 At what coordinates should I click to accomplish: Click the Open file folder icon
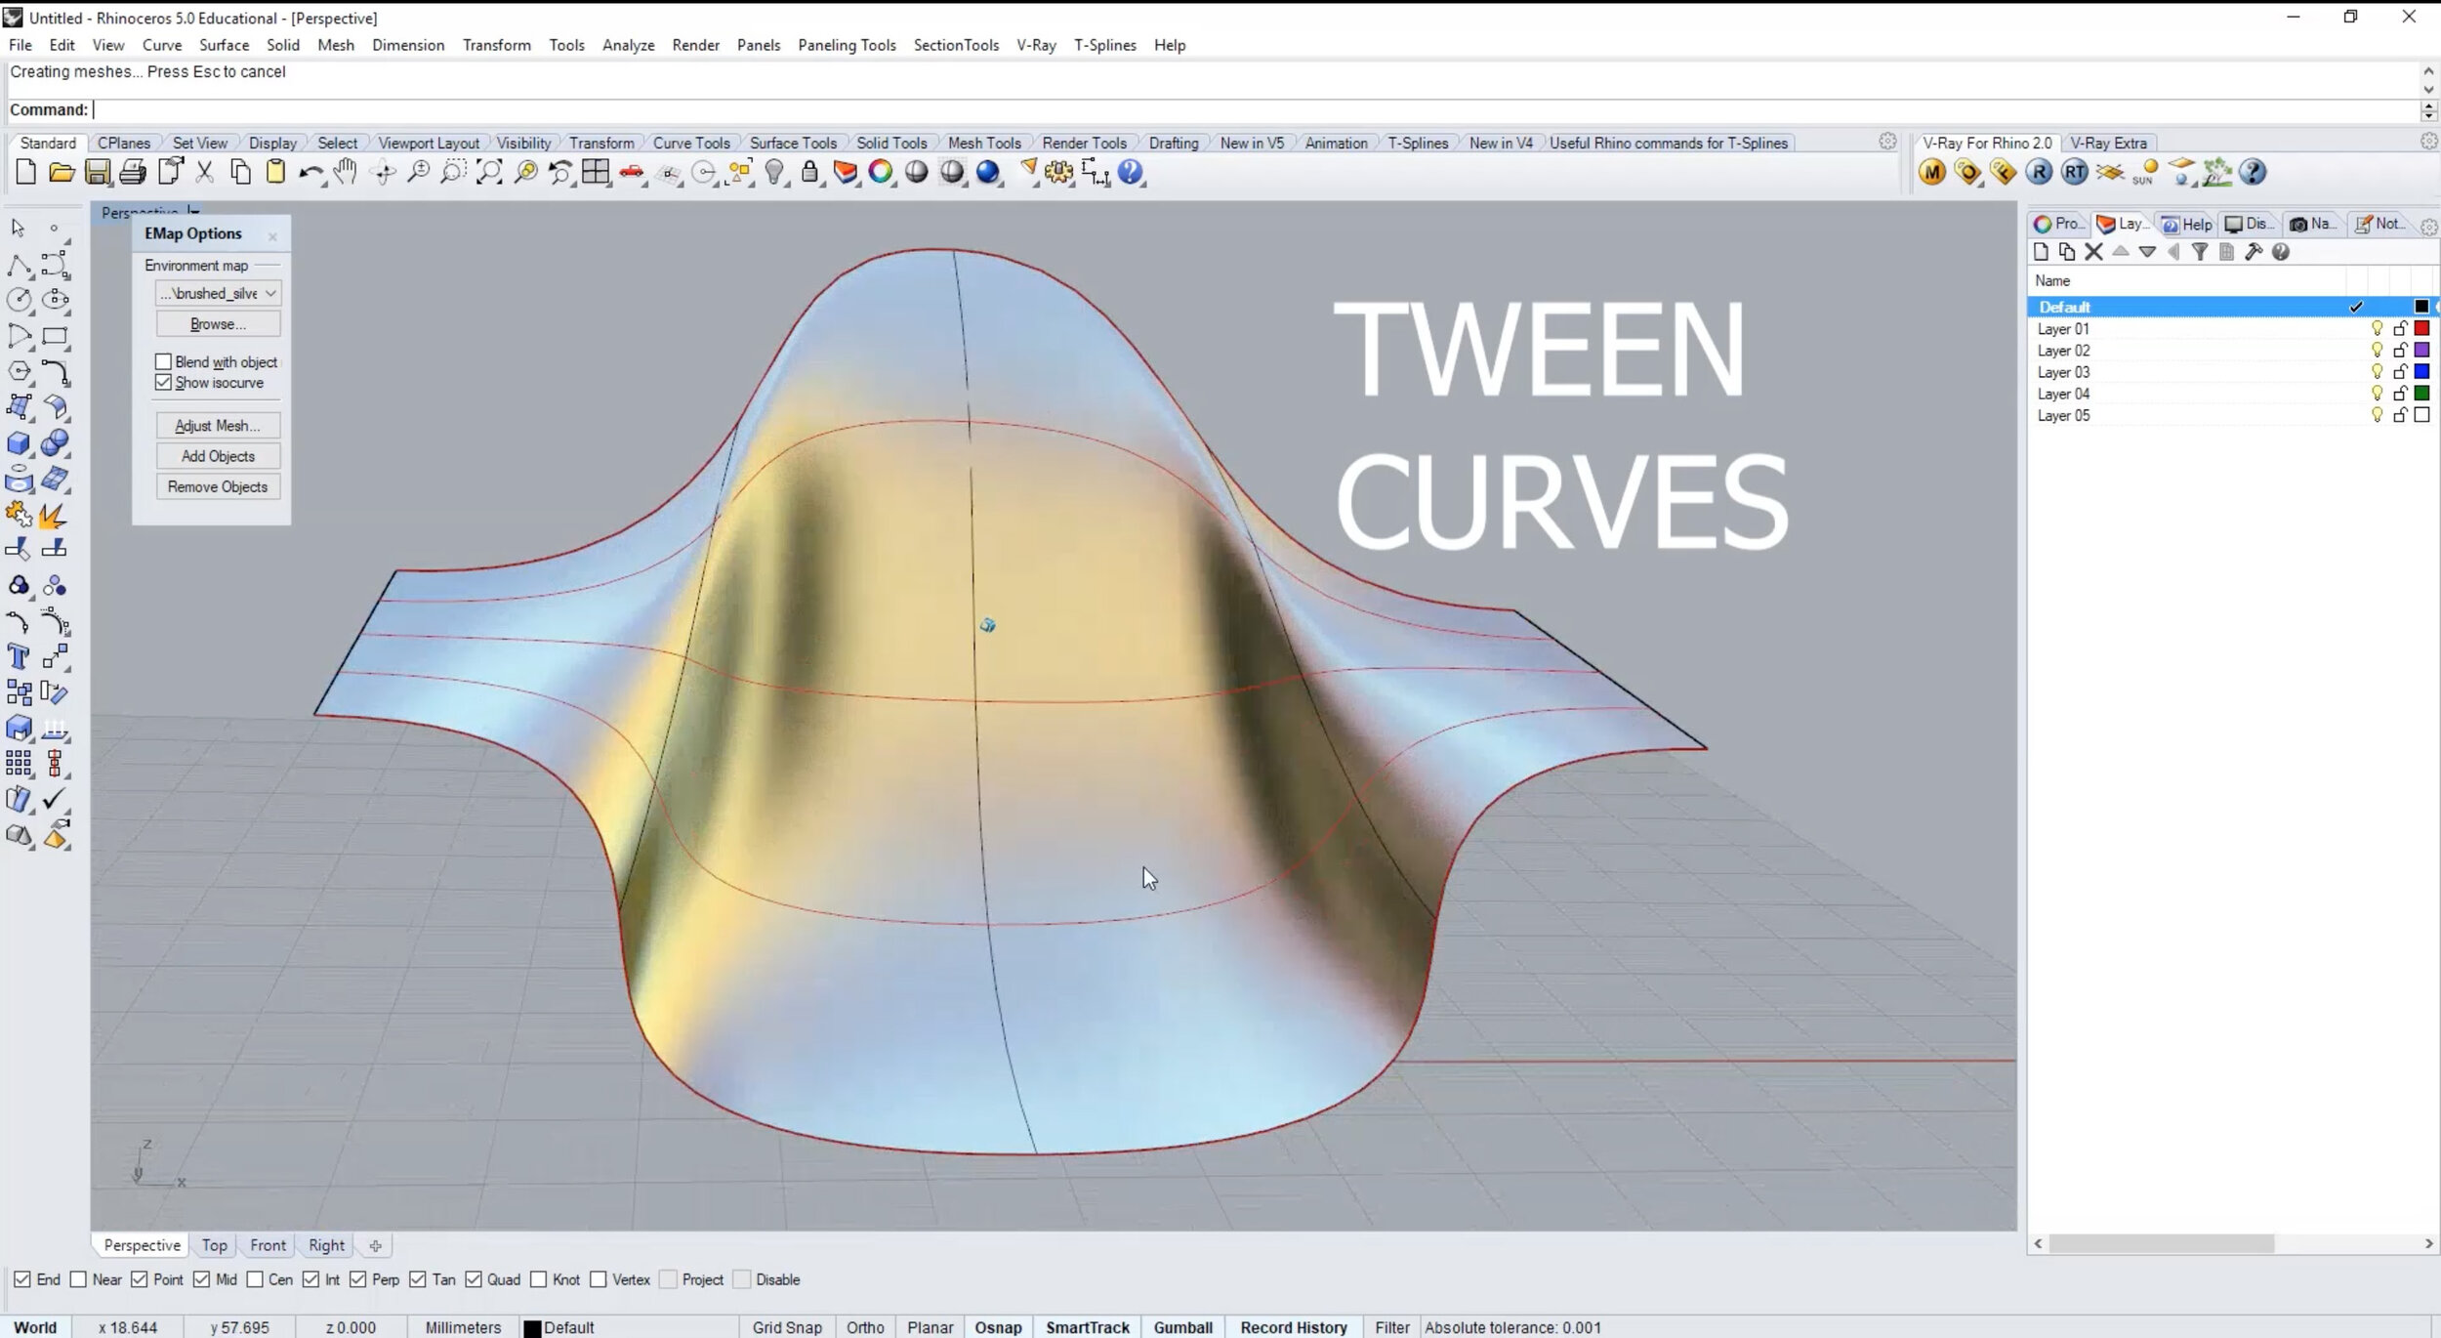coord(62,173)
